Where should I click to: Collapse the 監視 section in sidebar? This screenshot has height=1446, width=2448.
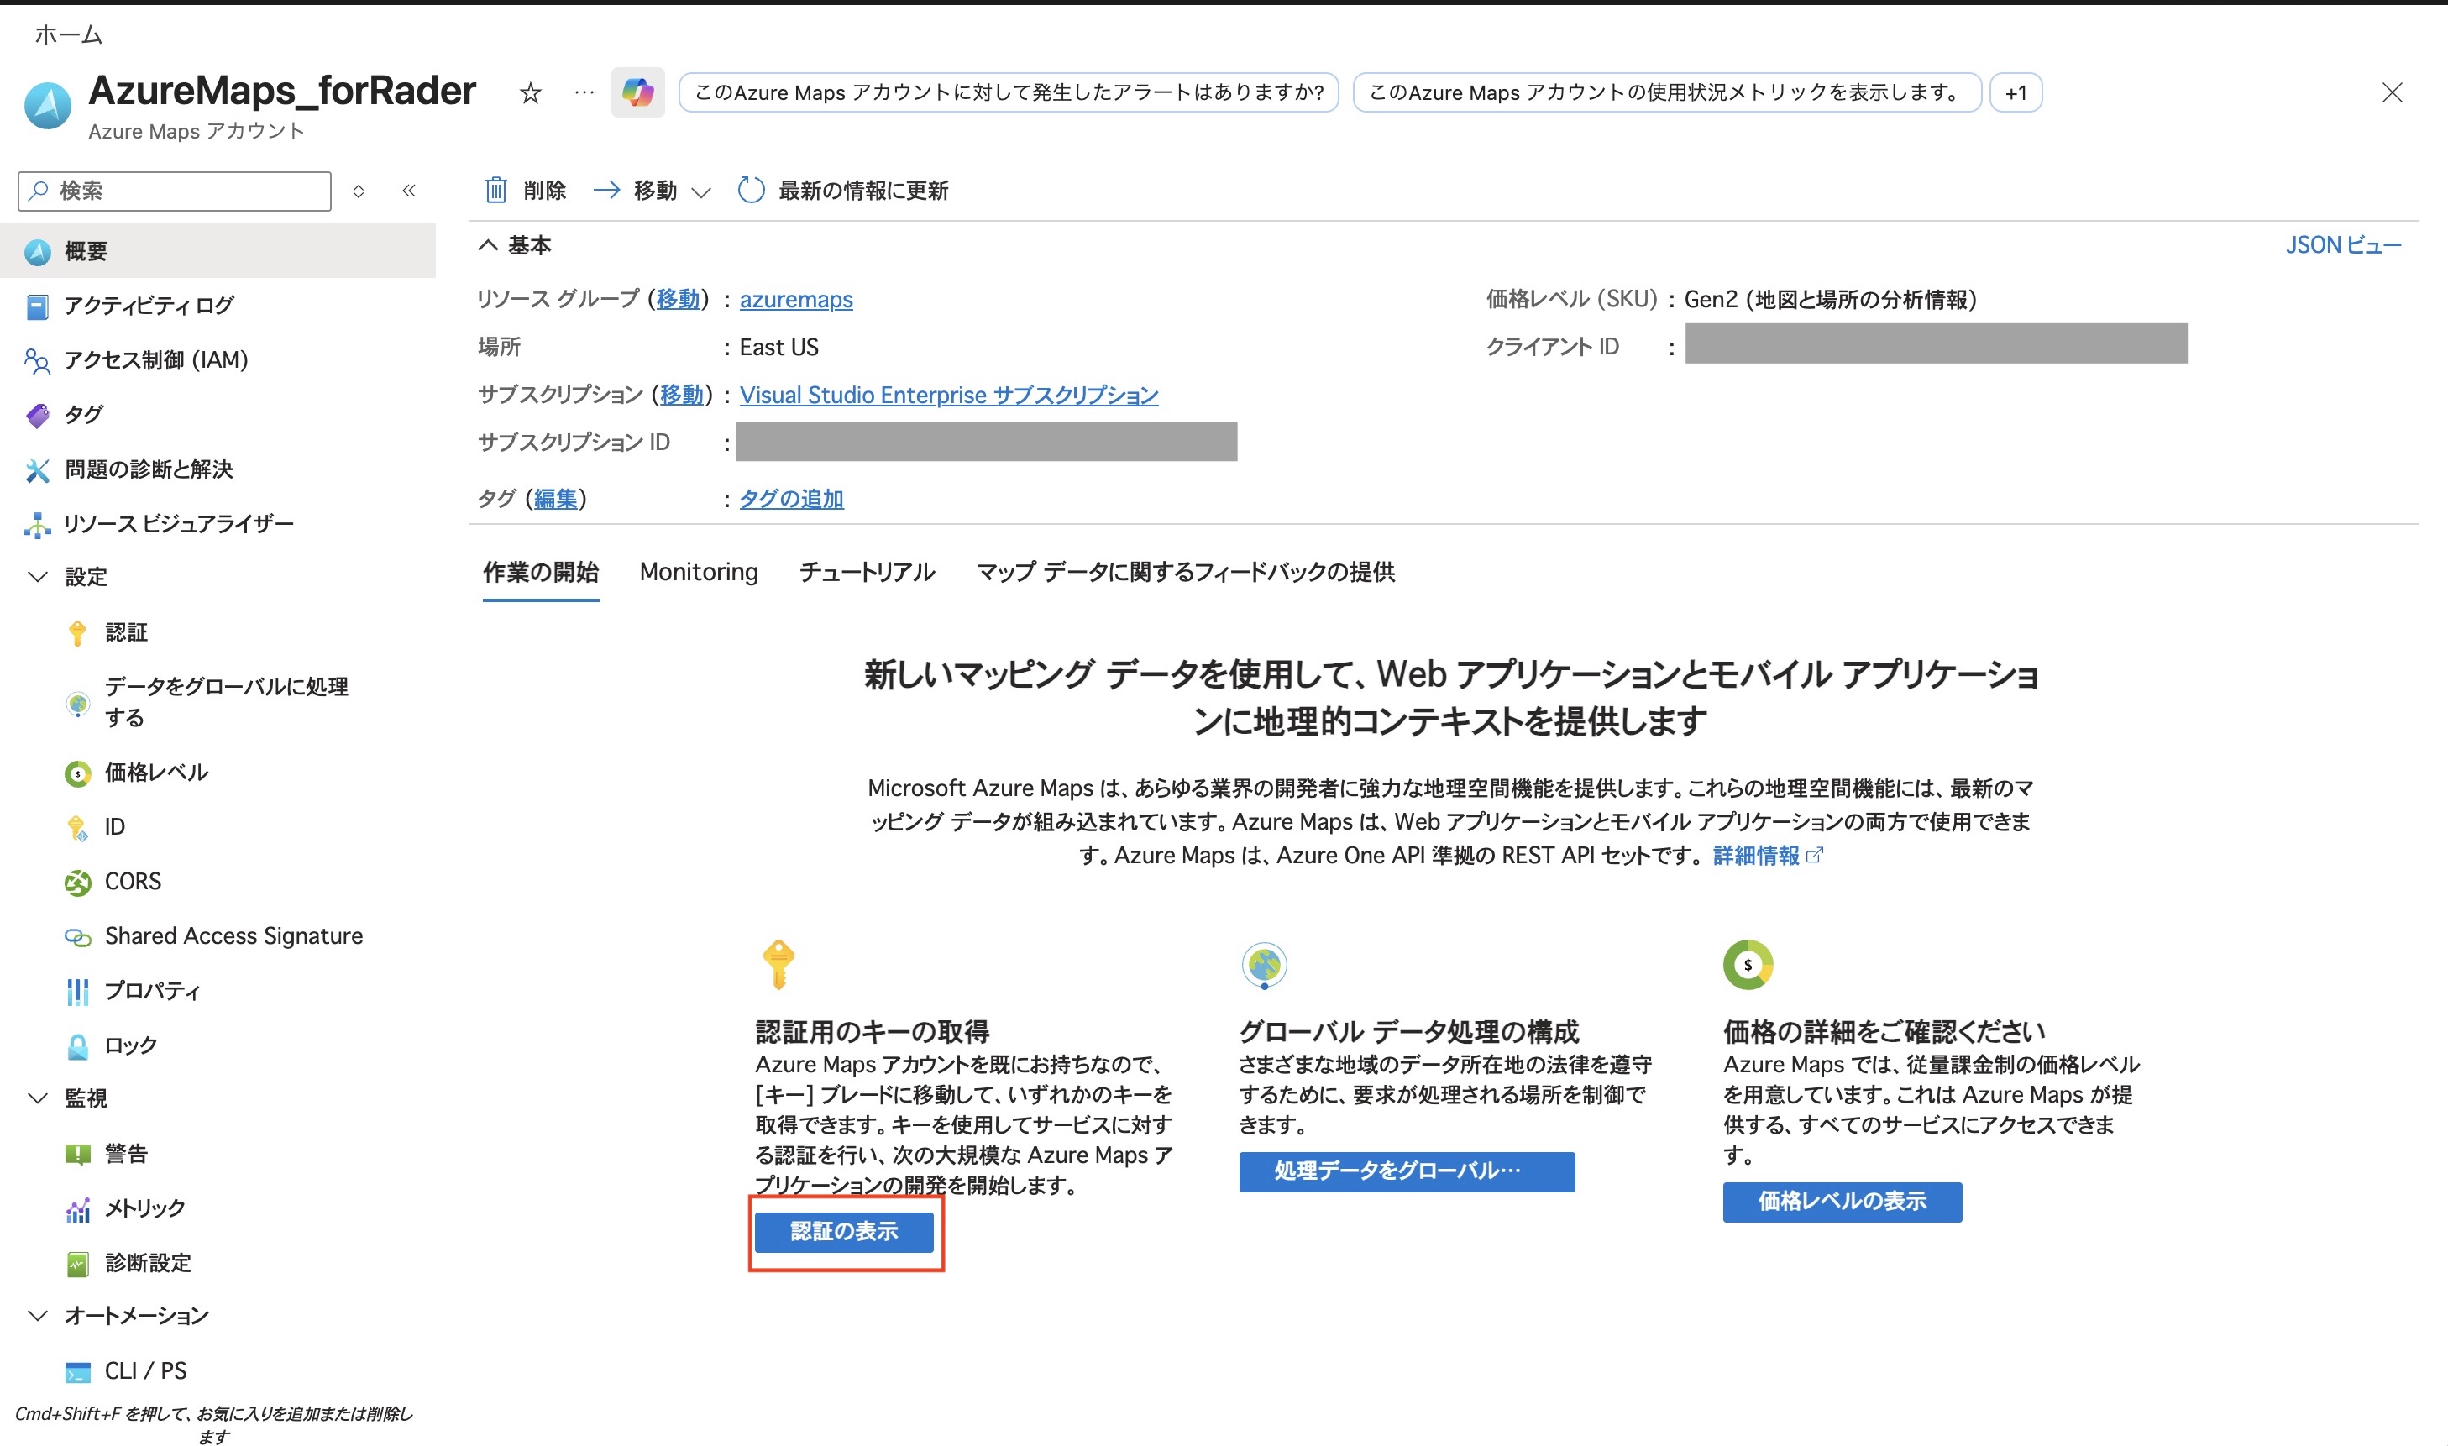[x=38, y=1098]
